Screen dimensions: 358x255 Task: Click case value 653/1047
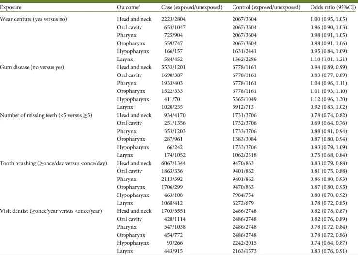pyautogui.click(x=175, y=28)
